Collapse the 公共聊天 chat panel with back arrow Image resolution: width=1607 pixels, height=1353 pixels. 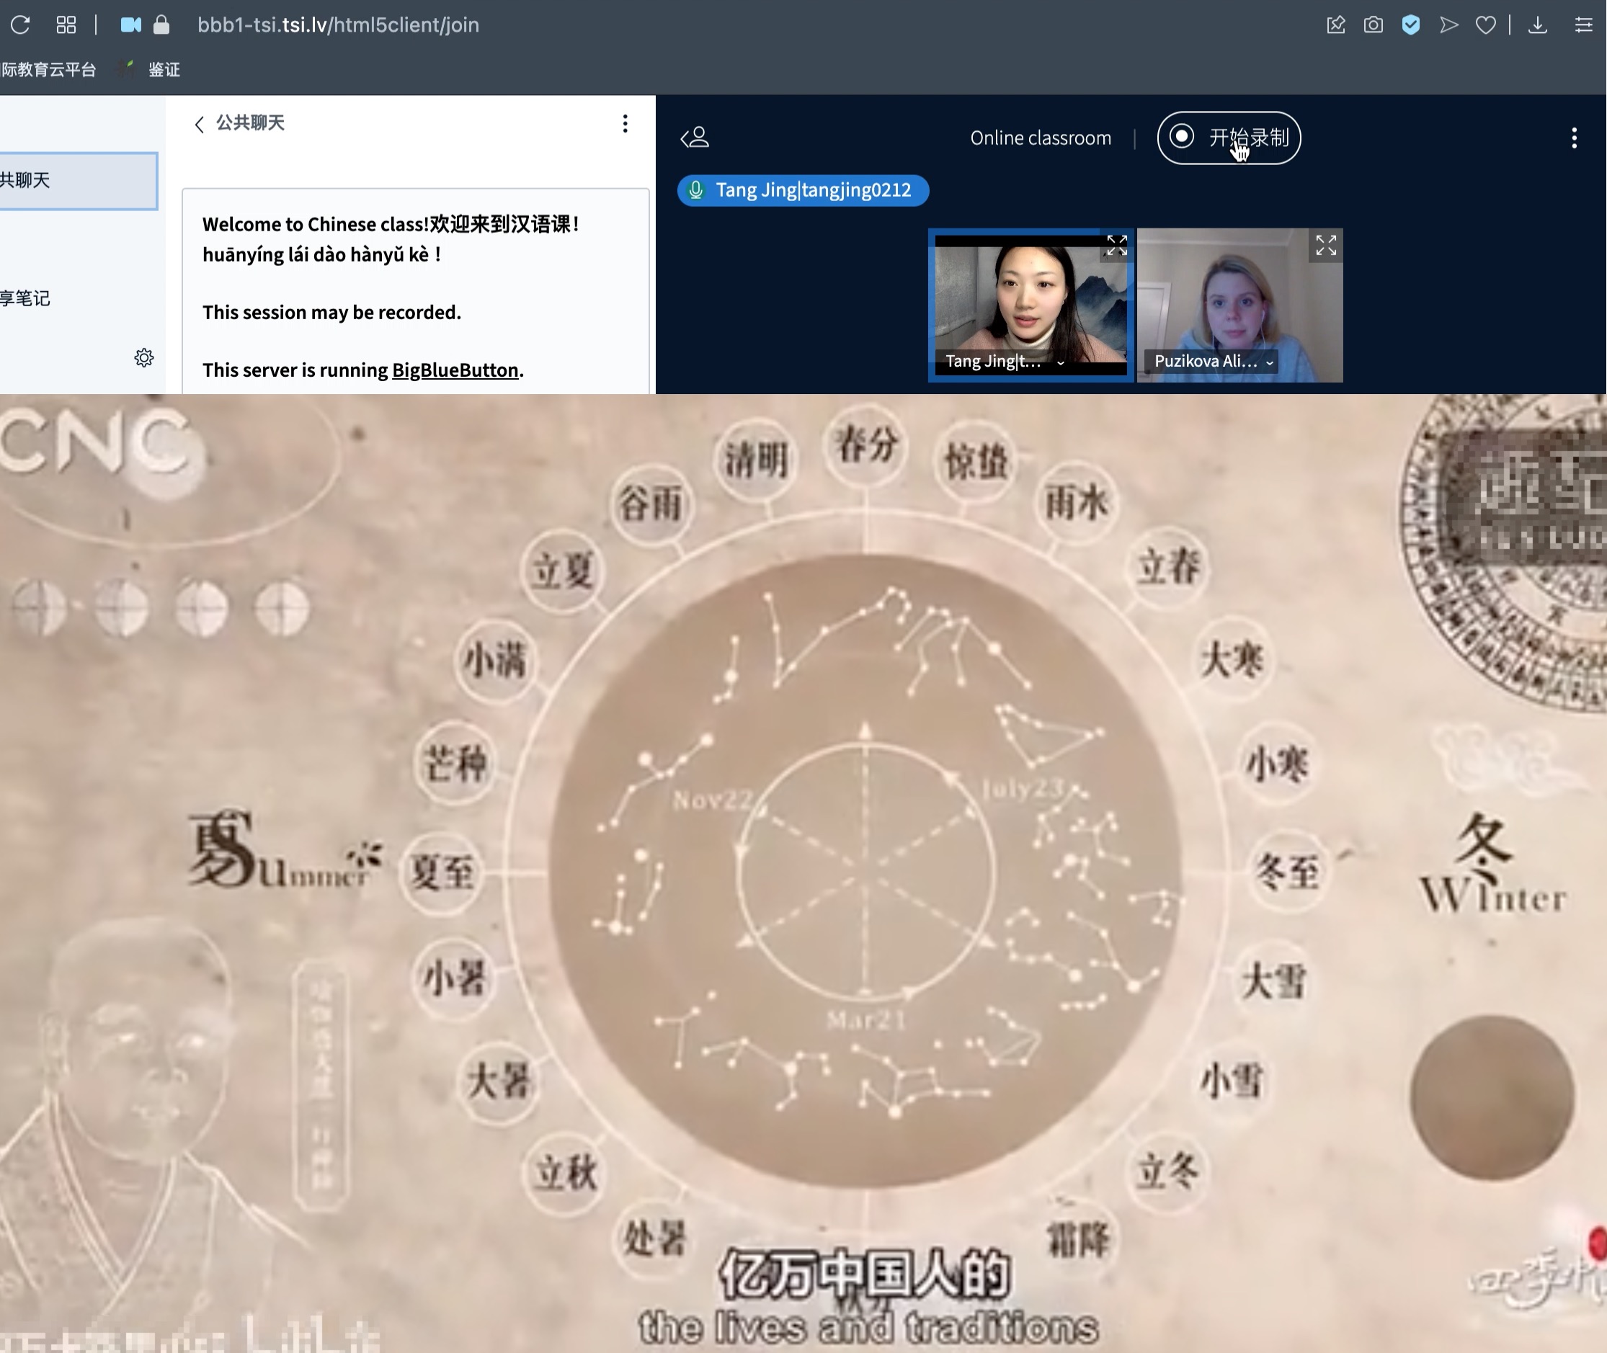point(200,123)
